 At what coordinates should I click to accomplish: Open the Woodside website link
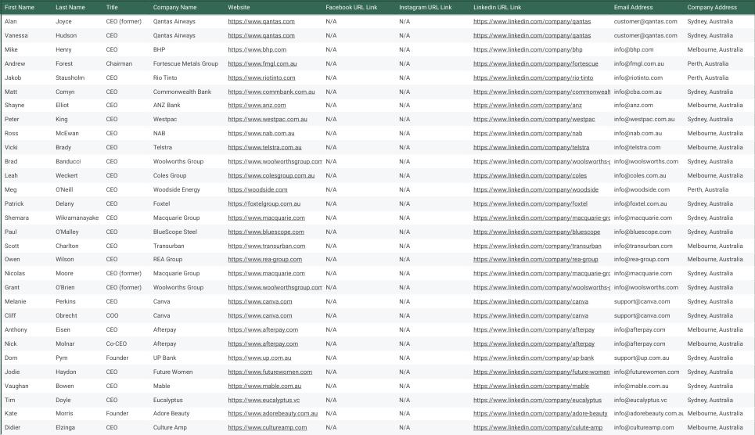point(257,190)
